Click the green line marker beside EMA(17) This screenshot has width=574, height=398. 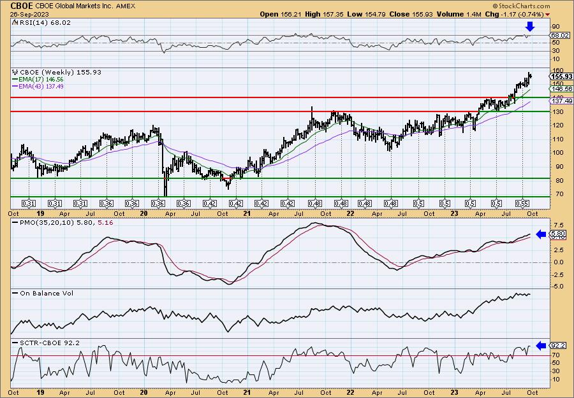pos(15,80)
